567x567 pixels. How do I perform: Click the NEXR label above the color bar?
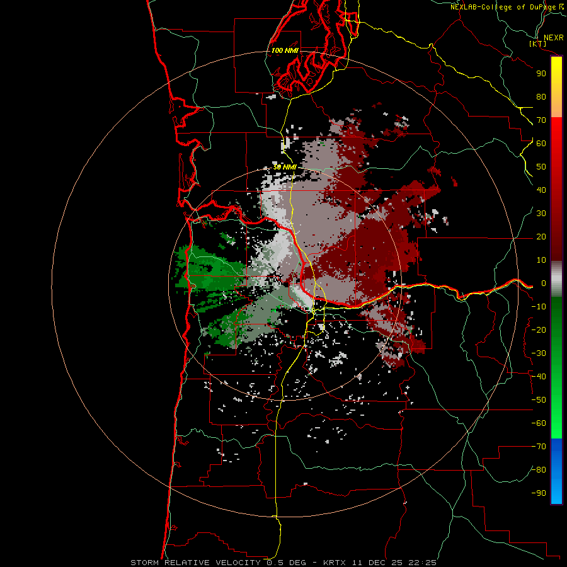(x=553, y=38)
